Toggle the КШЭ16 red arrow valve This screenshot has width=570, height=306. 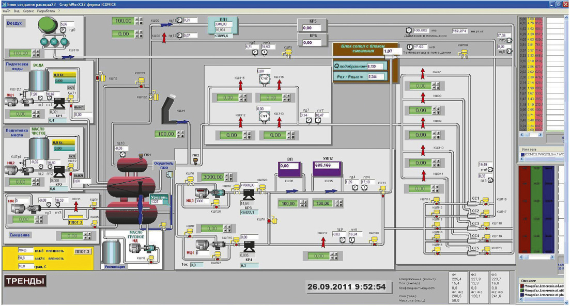[x=279, y=85]
